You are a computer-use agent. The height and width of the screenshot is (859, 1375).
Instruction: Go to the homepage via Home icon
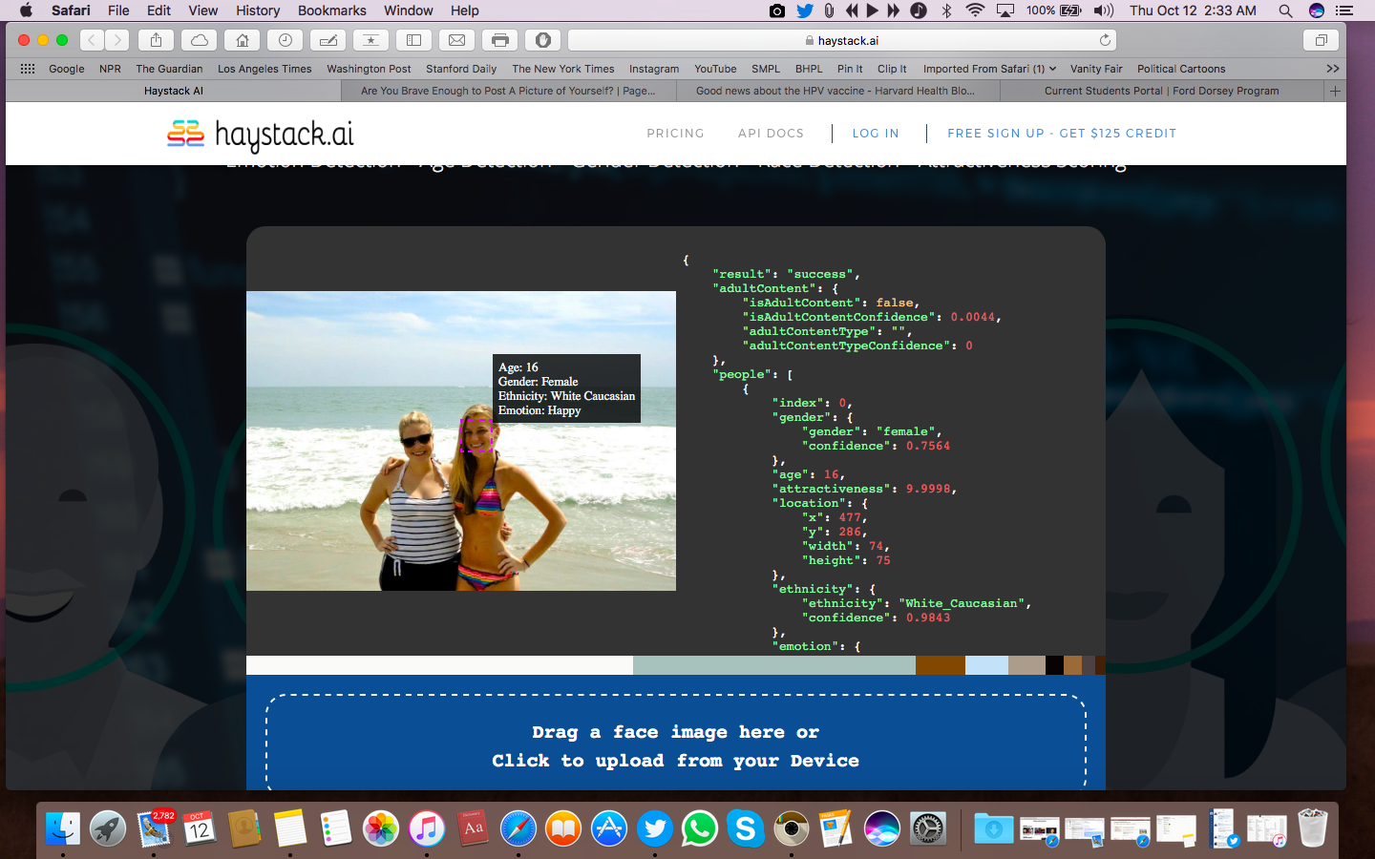(x=243, y=40)
